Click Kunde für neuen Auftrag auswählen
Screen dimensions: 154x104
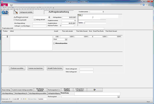(x=22, y=90)
